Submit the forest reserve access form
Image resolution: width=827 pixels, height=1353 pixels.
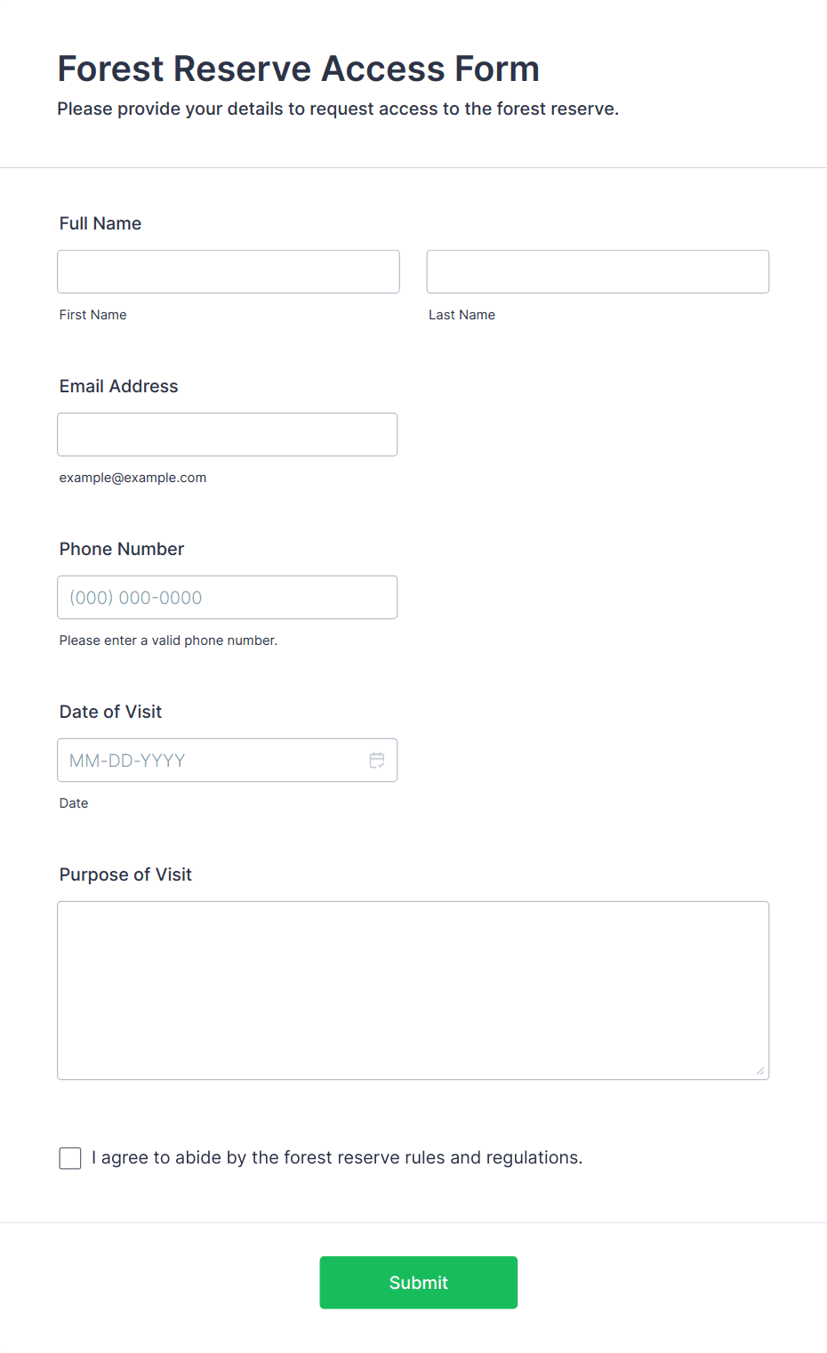(419, 1283)
